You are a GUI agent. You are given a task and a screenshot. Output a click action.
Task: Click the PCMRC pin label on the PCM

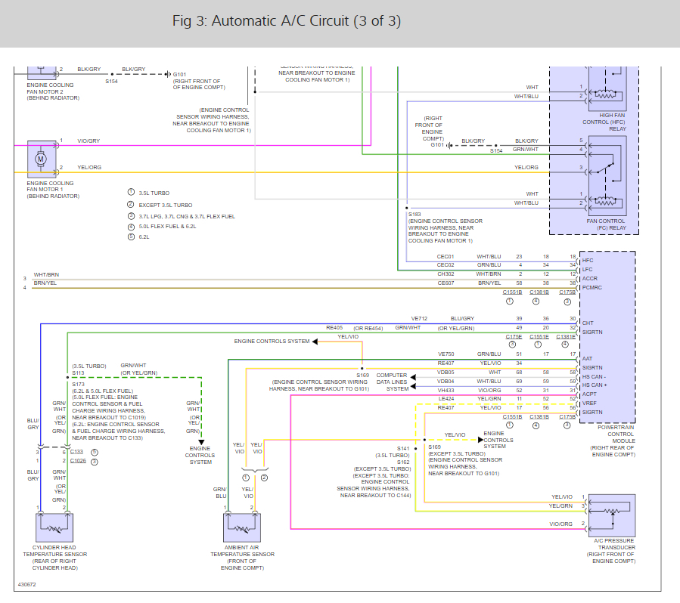point(592,287)
